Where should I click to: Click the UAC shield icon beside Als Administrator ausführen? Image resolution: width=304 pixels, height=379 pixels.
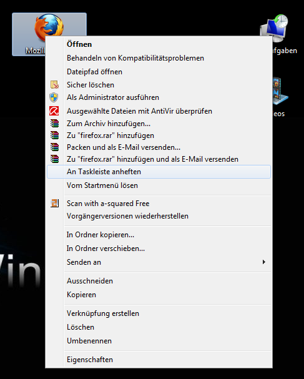(54, 97)
